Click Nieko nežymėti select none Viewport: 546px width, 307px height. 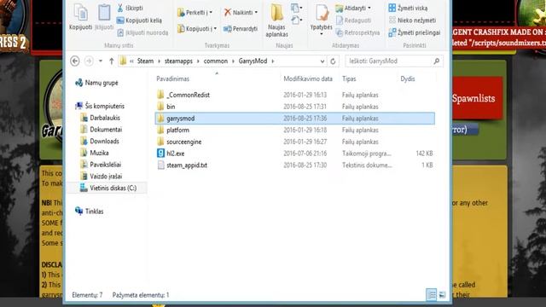point(412,20)
